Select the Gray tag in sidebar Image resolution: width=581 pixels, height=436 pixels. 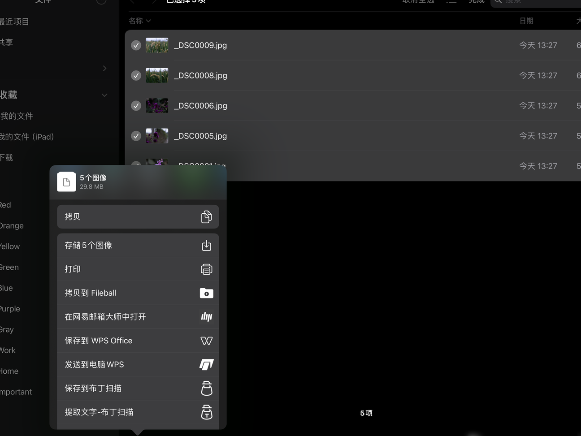pos(7,329)
